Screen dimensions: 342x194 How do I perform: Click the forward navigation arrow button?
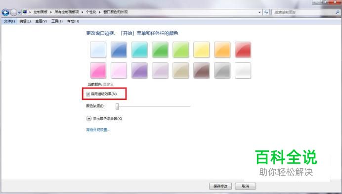[13, 12]
